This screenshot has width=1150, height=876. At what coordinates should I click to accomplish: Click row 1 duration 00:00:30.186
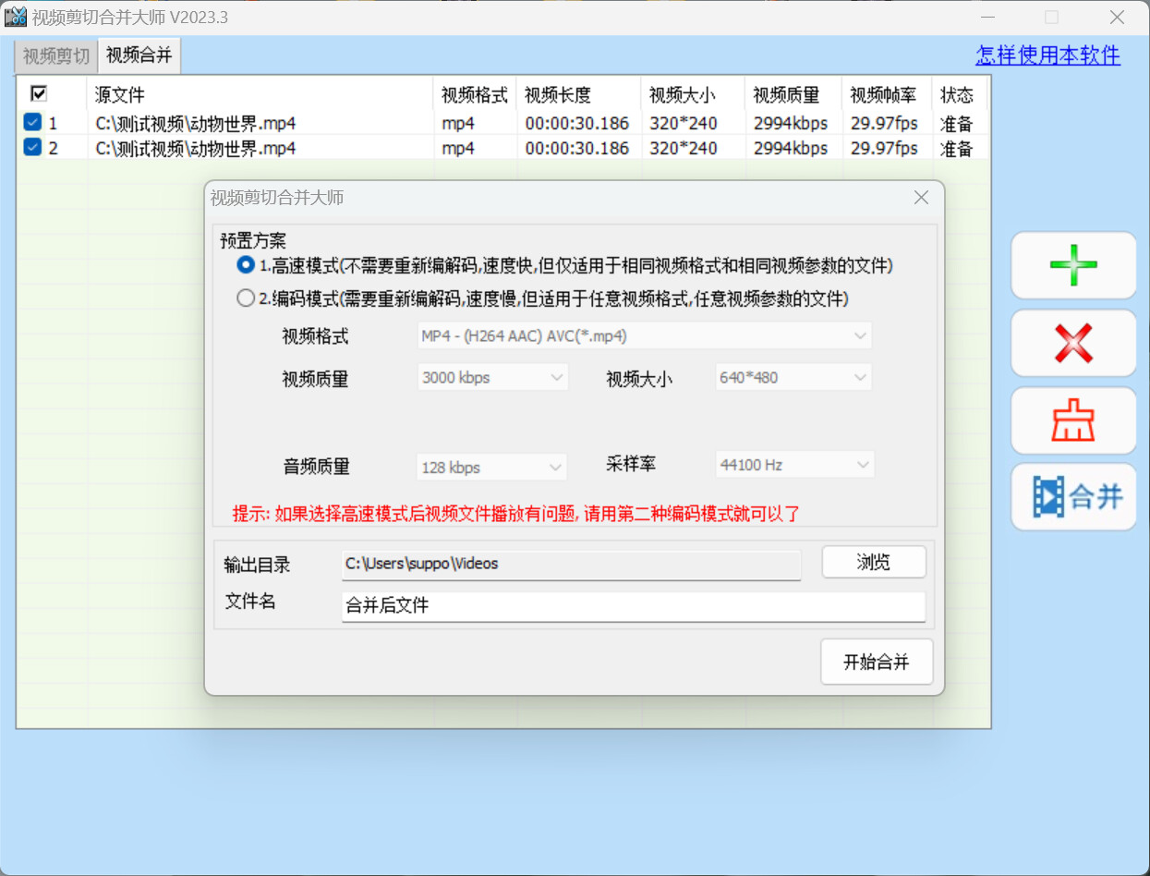pos(577,123)
